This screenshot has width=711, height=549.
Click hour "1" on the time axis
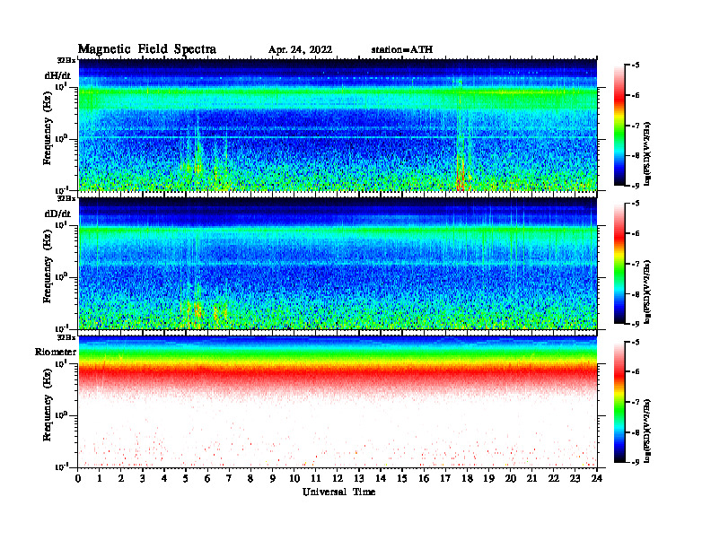[100, 479]
